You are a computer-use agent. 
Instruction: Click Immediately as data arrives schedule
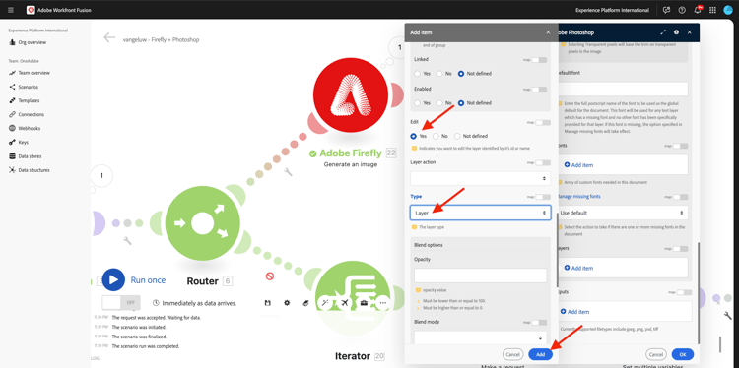coord(195,303)
